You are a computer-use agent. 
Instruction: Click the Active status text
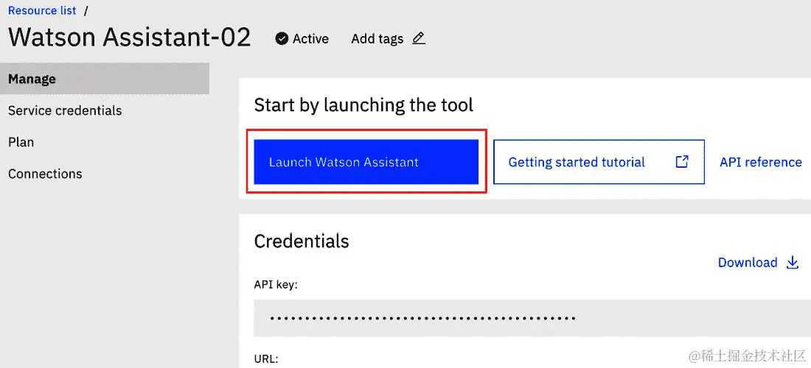coord(310,39)
